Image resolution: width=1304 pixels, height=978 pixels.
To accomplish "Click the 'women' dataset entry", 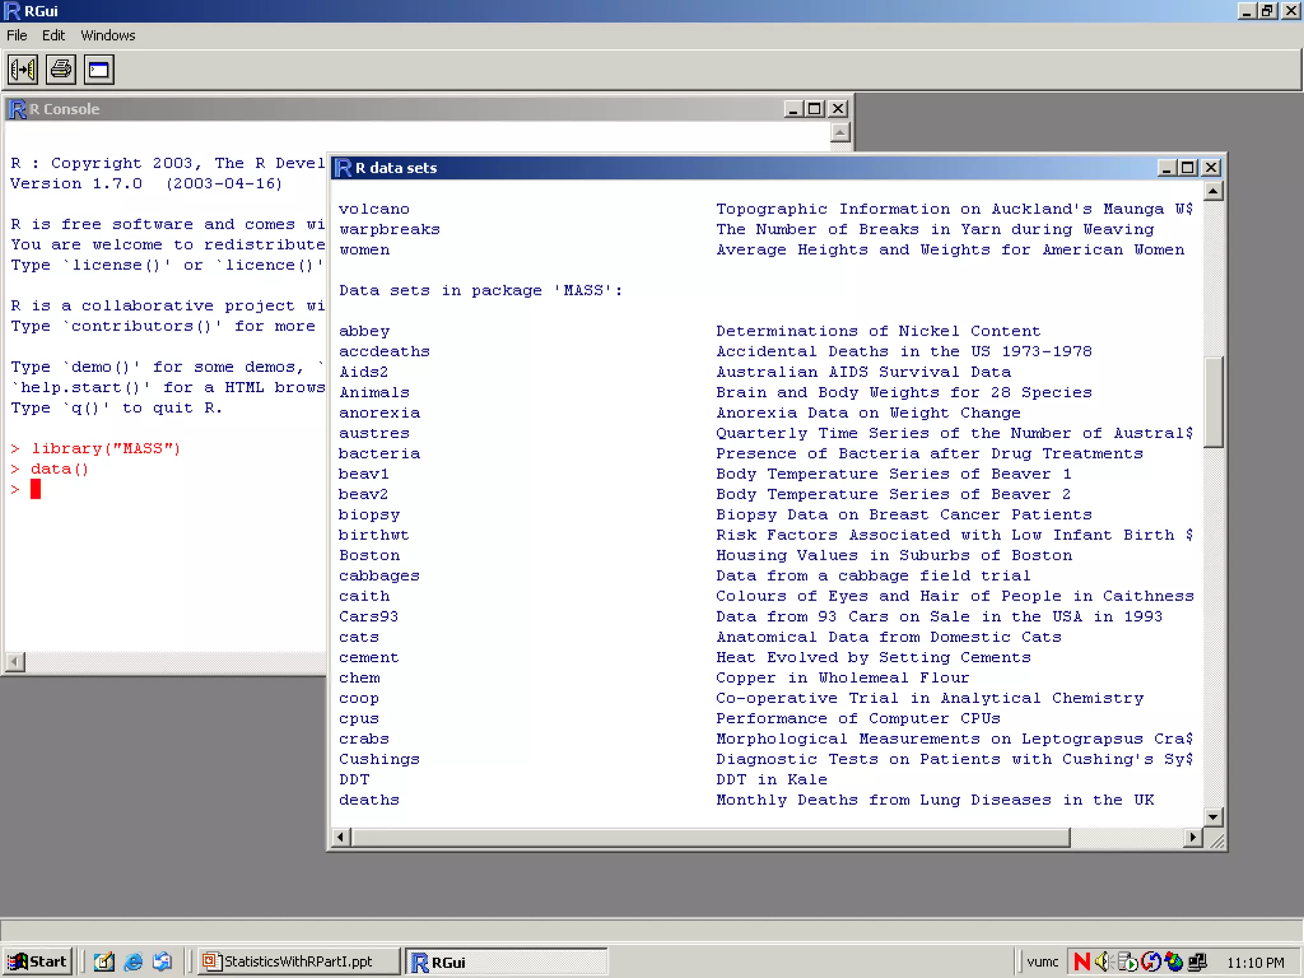I will 364,250.
